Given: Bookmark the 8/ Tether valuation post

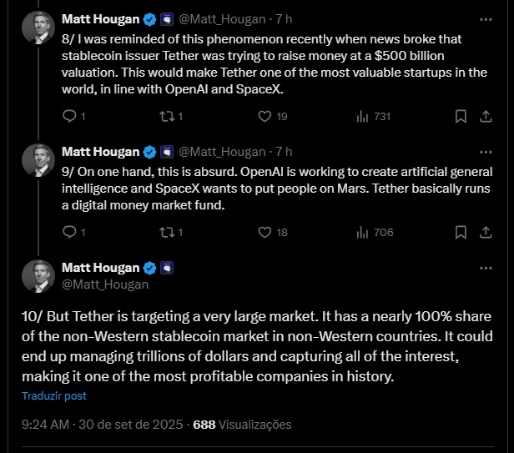Looking at the screenshot, I should (460, 117).
